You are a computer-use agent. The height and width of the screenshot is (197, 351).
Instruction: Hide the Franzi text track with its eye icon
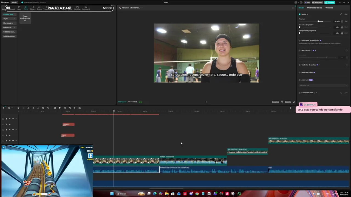click(10, 135)
